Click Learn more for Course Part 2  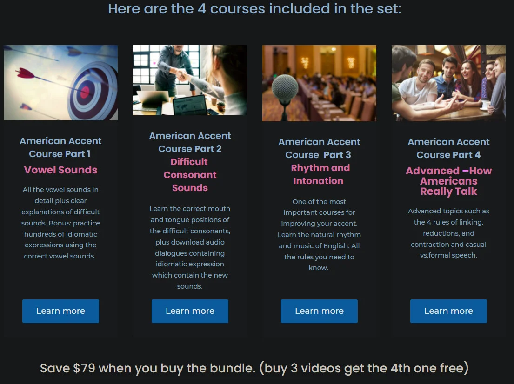click(190, 311)
